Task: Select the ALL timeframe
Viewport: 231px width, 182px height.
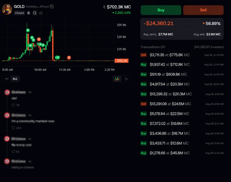Action: coord(15,79)
